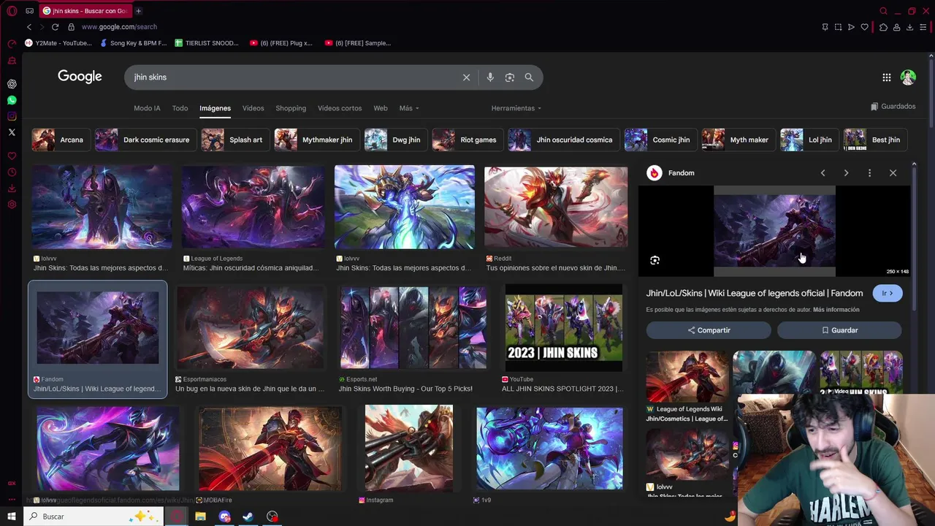The height and width of the screenshot is (526, 935).
Task: Click the Guardar button in preview
Action: pos(839,330)
